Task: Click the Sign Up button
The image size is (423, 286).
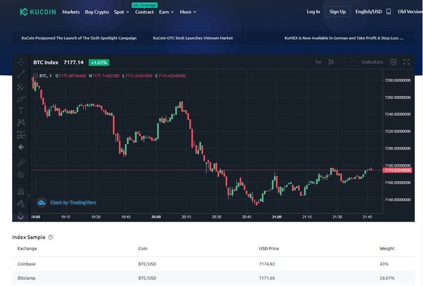Action: click(338, 11)
